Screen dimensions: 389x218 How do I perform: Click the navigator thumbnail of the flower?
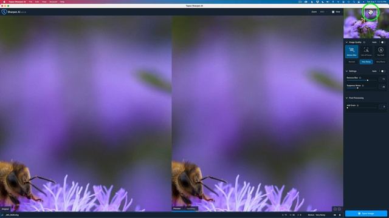pos(366,23)
